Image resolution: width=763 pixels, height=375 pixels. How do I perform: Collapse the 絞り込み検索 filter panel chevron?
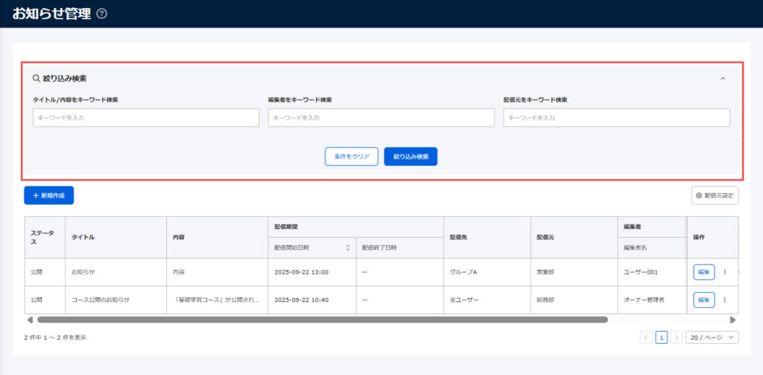pyautogui.click(x=722, y=78)
